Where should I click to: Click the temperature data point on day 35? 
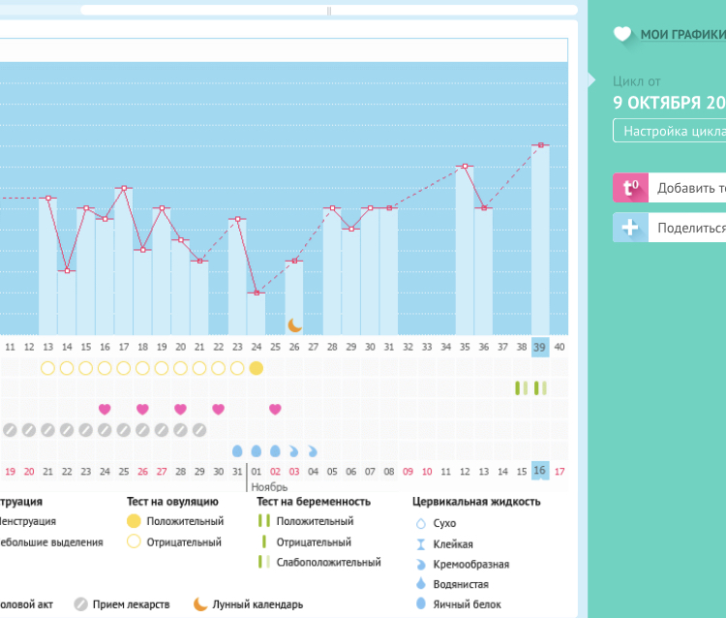click(x=465, y=167)
